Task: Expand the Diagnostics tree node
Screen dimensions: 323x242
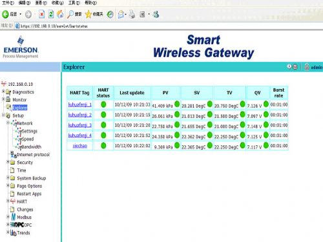Action: 3,92
